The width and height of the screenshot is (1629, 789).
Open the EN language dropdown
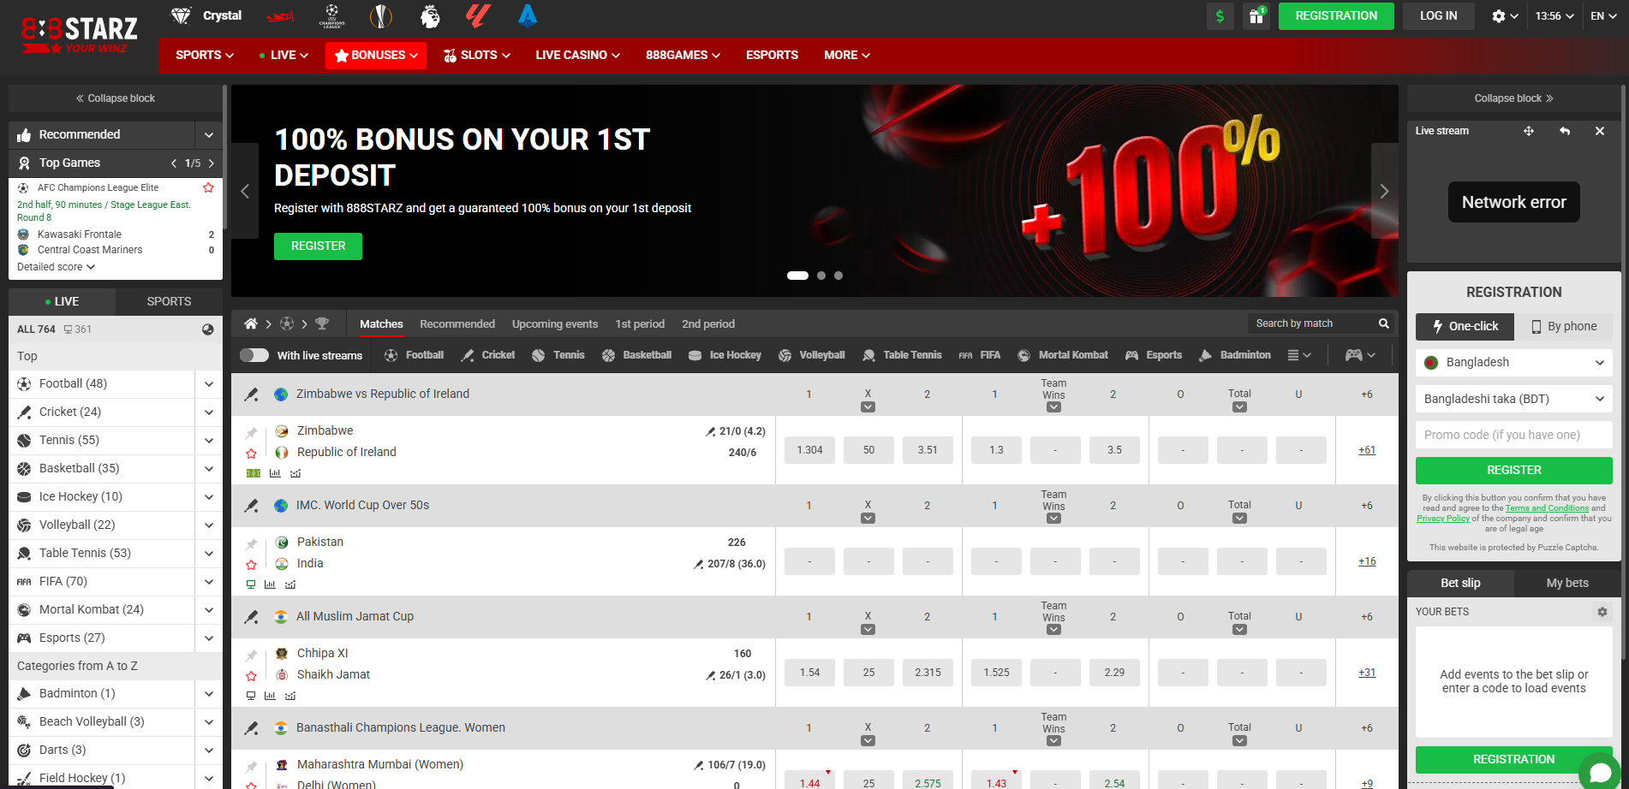click(x=1603, y=16)
